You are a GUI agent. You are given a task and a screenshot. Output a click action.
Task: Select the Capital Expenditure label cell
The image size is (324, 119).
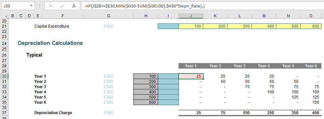[52, 26]
